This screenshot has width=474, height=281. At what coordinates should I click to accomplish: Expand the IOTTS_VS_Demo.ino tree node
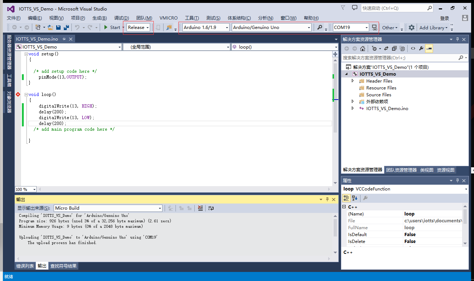tap(353, 108)
